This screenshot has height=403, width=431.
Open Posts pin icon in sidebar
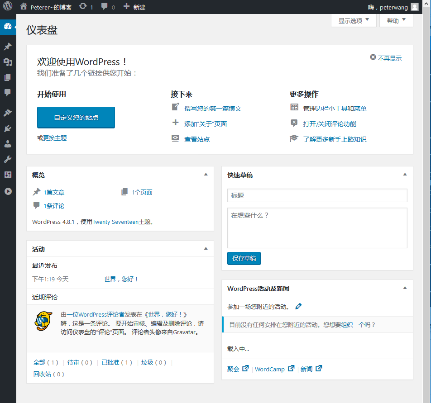coord(8,47)
